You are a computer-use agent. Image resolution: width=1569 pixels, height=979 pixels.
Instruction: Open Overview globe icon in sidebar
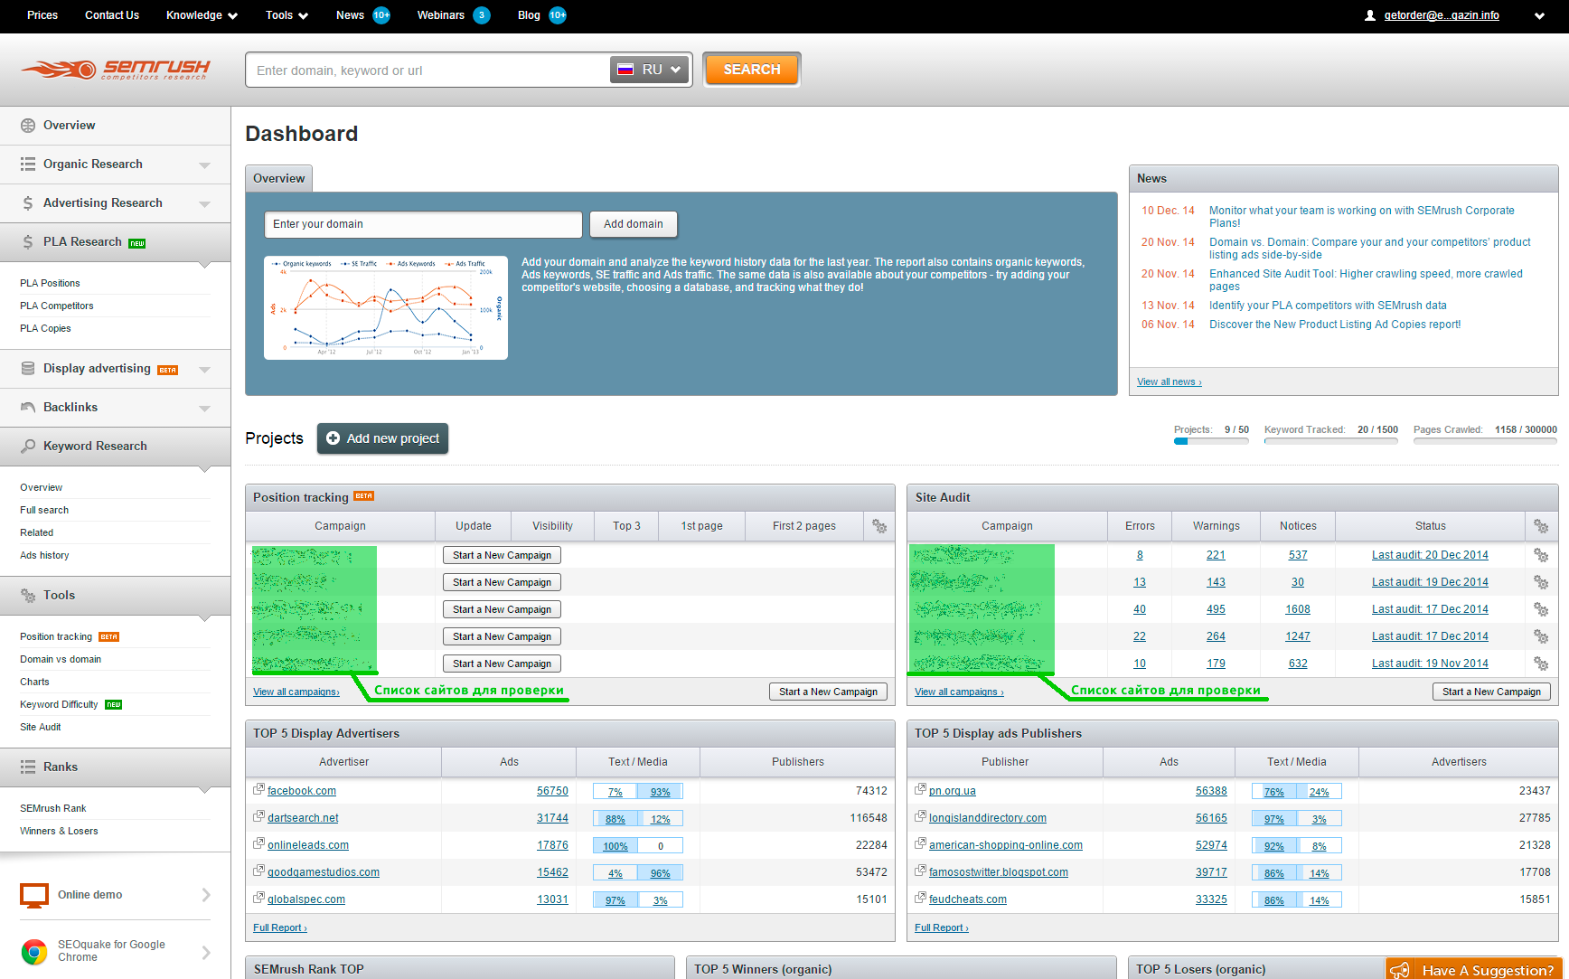(x=28, y=126)
